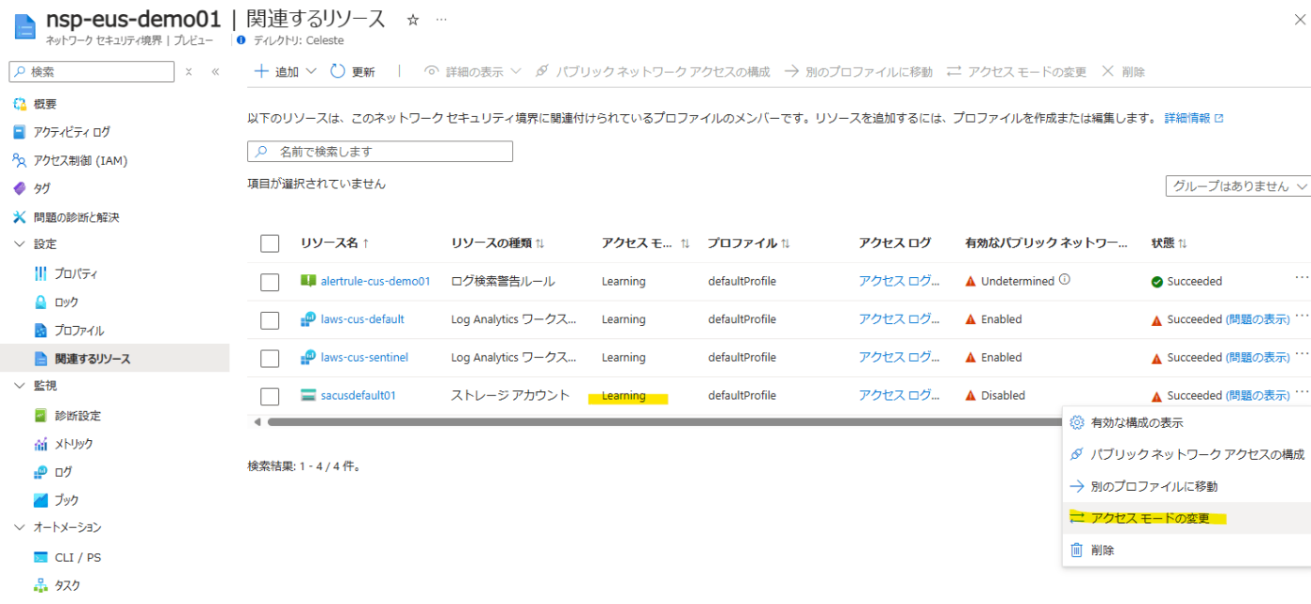1311x604 pixels.
Task: Open row ellipsis for alertrule-cus-demo01
Action: click(x=1302, y=278)
